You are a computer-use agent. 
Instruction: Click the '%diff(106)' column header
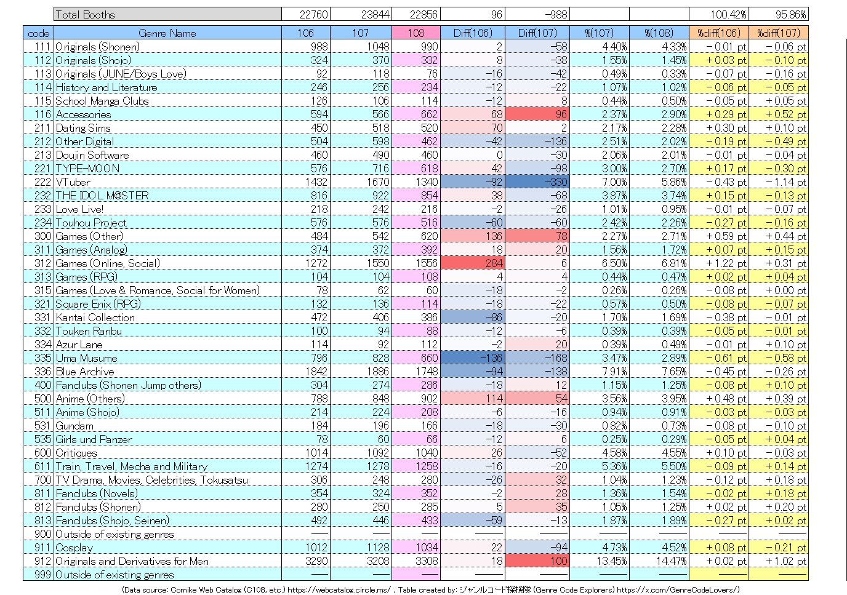pyautogui.click(x=719, y=33)
